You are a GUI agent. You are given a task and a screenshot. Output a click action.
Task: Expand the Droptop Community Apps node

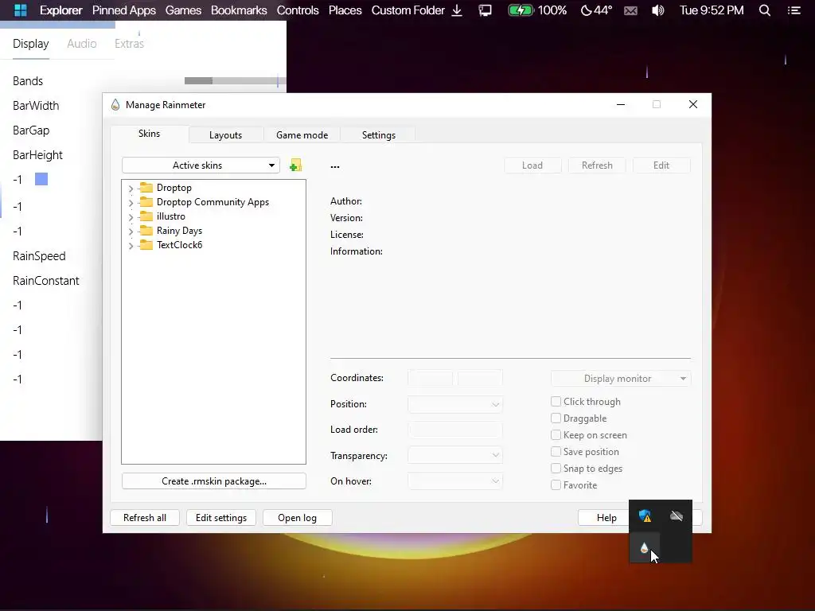coord(131,203)
